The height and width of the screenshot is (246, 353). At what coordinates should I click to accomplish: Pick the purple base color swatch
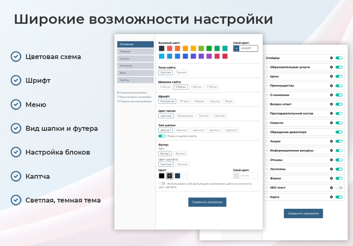(x=201, y=56)
